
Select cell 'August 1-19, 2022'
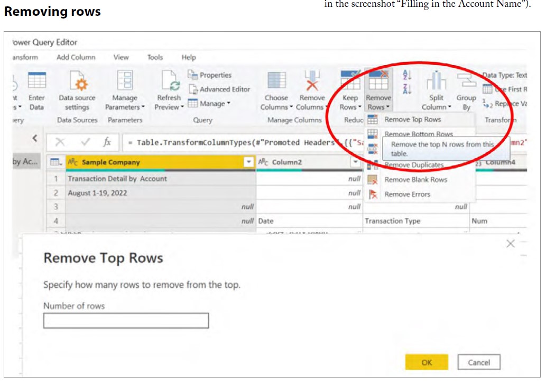(161, 192)
